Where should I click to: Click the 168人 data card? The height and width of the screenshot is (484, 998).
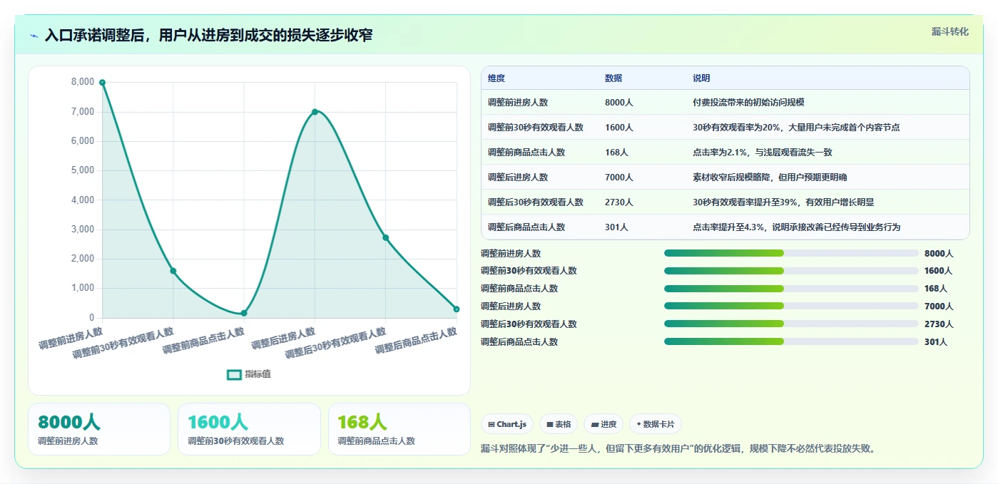point(399,429)
